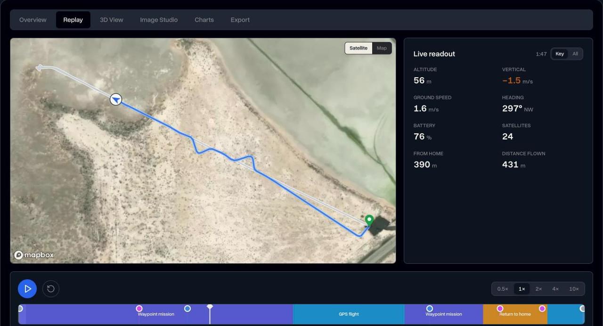Click the heading value 297° NW
Screen dimensions: 603x326
pos(518,109)
